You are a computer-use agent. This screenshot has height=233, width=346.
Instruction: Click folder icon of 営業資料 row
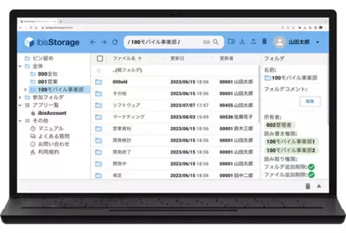[99, 129]
